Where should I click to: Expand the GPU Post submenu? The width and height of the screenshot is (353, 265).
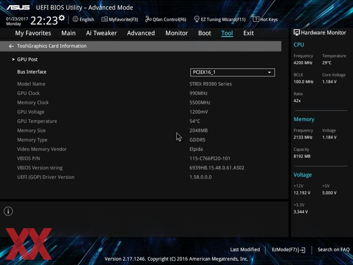pyautogui.click(x=27, y=59)
